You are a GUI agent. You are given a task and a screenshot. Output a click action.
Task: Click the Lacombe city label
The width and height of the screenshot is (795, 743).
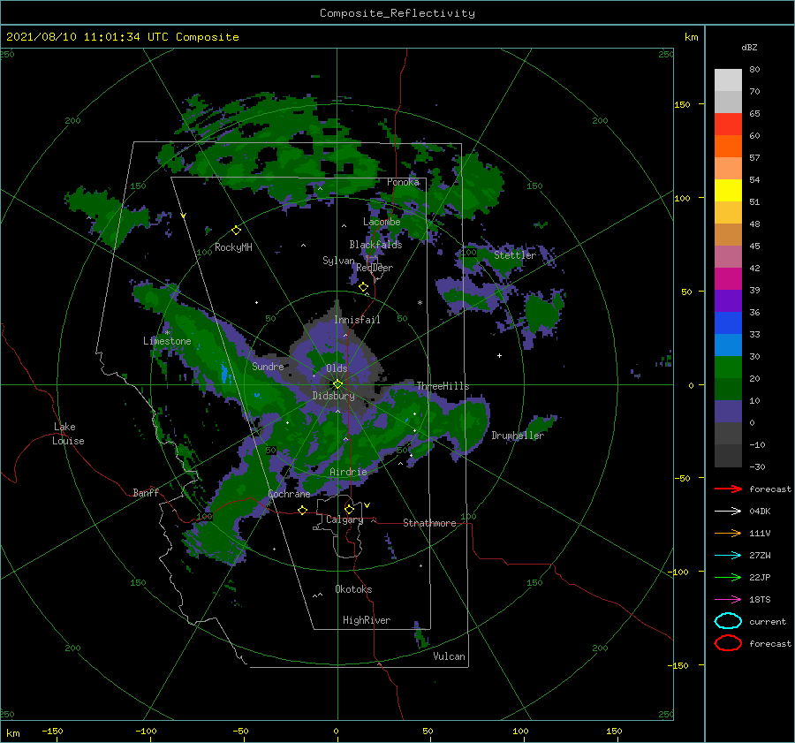click(382, 222)
